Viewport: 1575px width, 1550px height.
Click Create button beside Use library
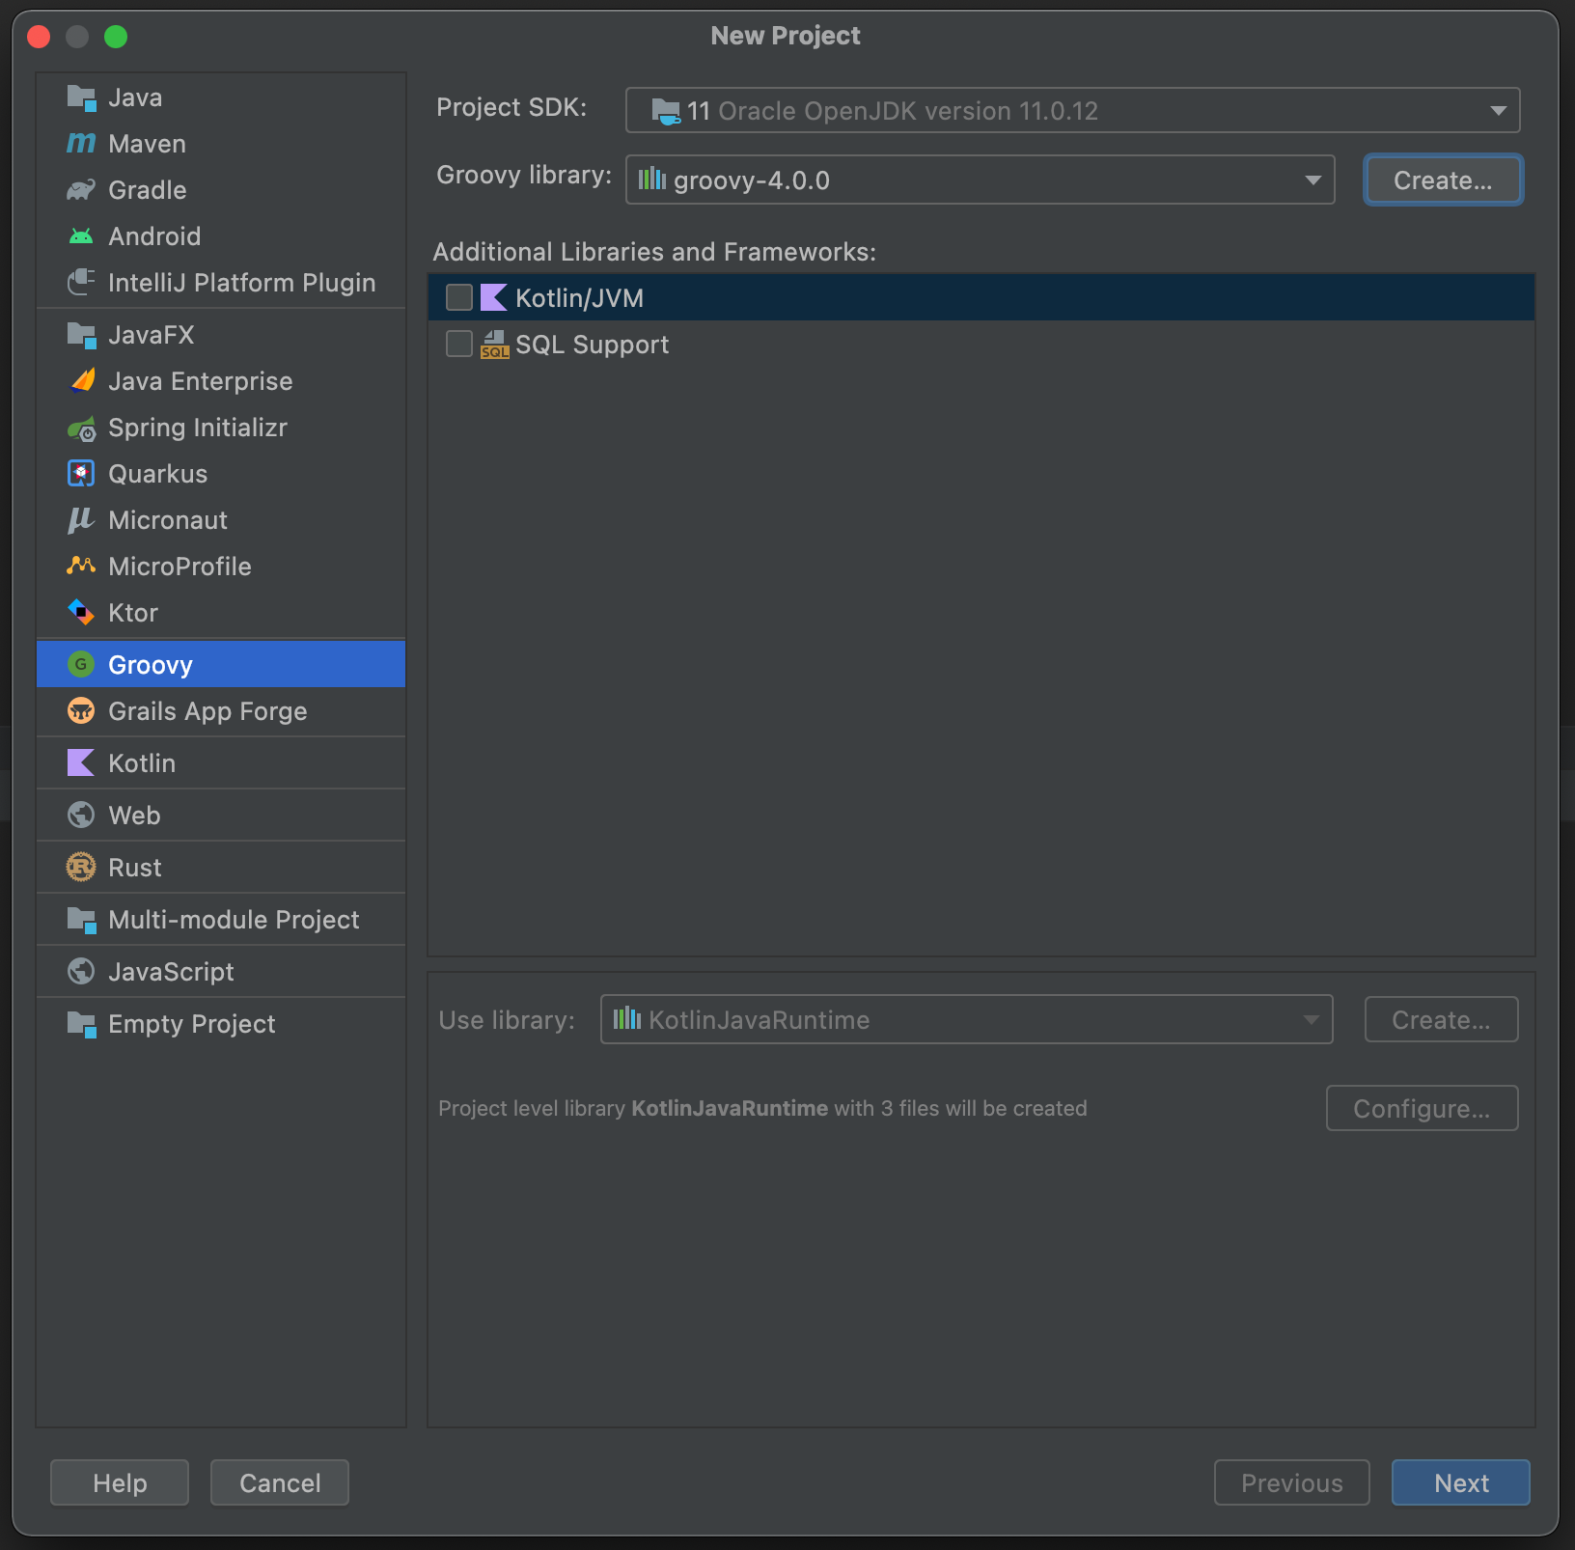[1441, 1019]
